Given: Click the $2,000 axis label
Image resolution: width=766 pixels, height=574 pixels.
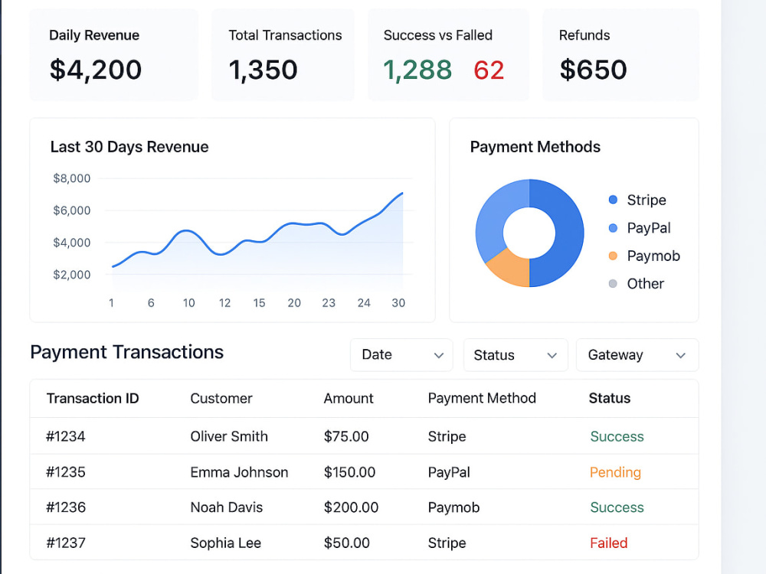Looking at the screenshot, I should pos(72,275).
